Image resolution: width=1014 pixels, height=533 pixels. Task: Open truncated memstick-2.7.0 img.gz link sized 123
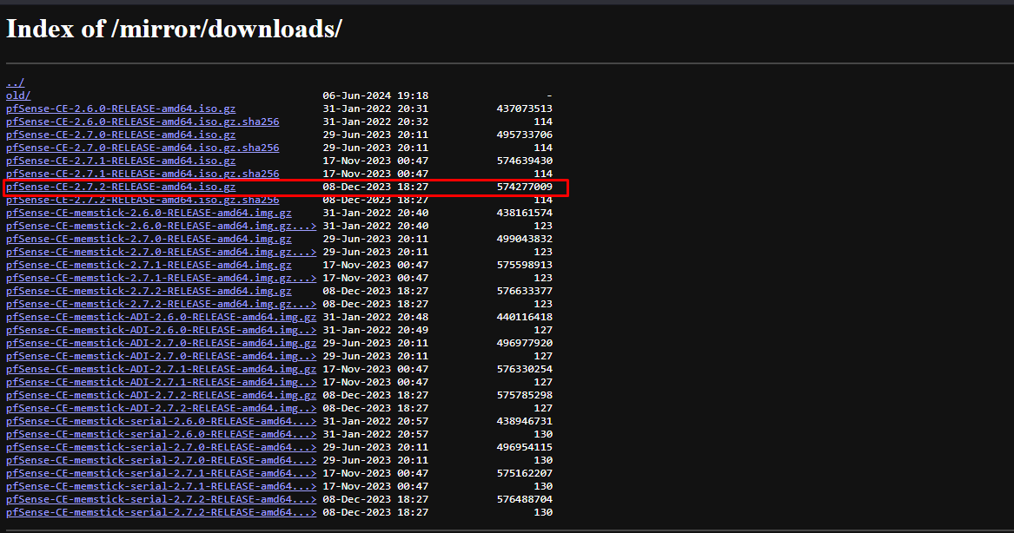pyautogui.click(x=161, y=252)
